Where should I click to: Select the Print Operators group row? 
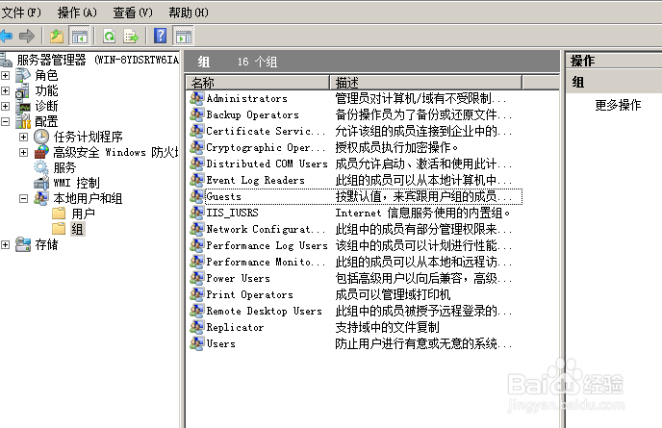tap(355, 294)
